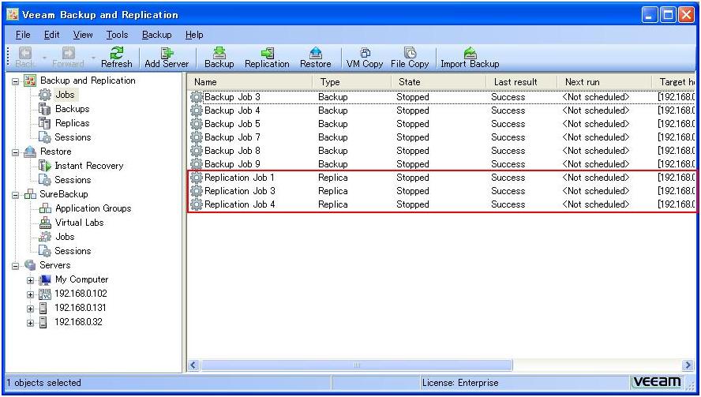Image resolution: width=701 pixels, height=397 pixels.
Task: Collapse the SureBackup tree node
Action: 16,195
